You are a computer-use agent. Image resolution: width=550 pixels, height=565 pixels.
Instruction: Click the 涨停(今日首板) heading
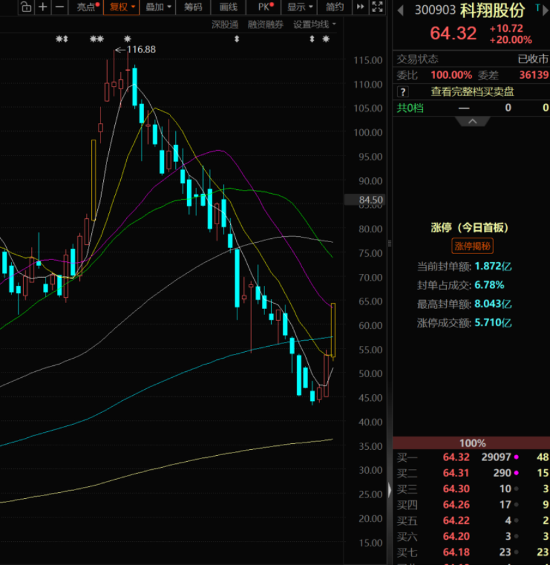469,228
